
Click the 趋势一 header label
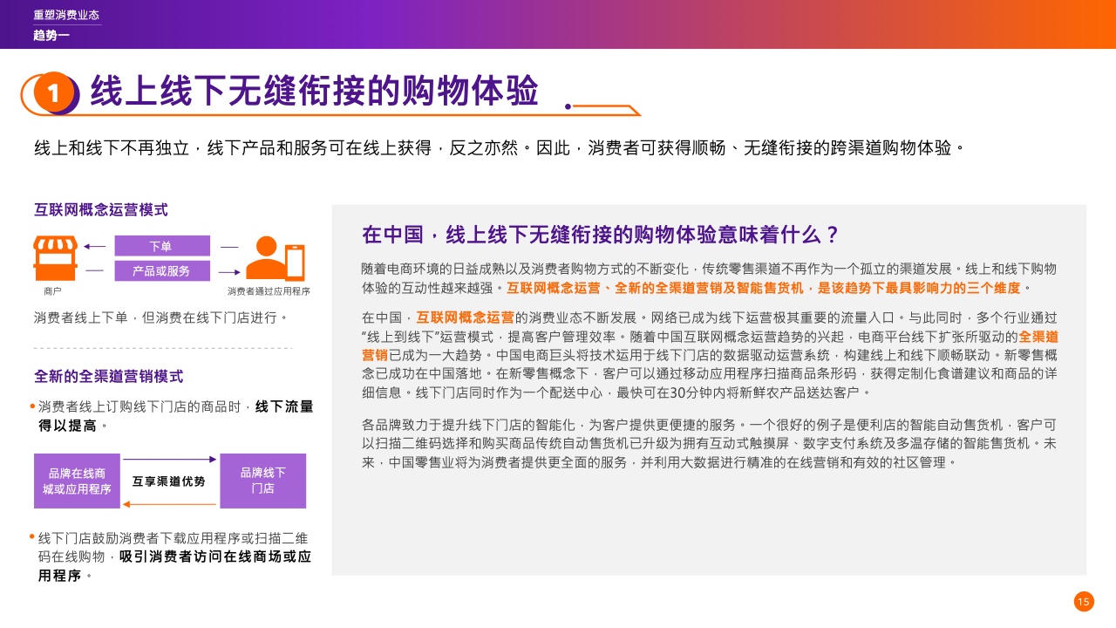pyautogui.click(x=51, y=35)
